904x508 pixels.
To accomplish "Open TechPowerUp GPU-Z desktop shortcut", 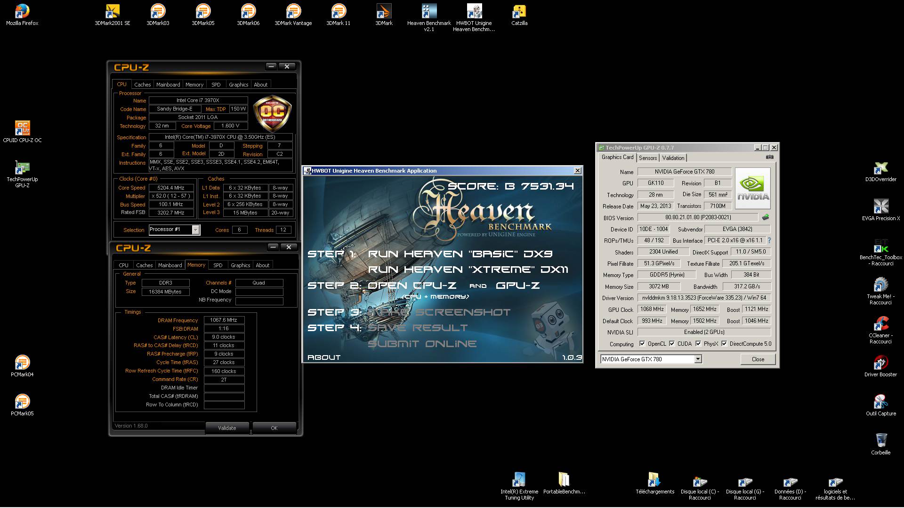I will tap(22, 174).
